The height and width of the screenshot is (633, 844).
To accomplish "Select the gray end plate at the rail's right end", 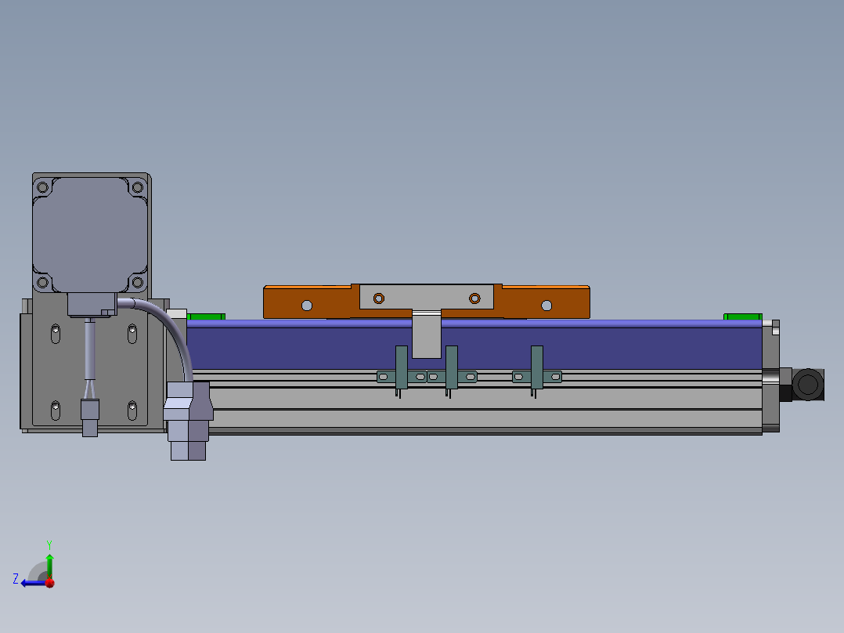I will pyautogui.click(x=770, y=376).
